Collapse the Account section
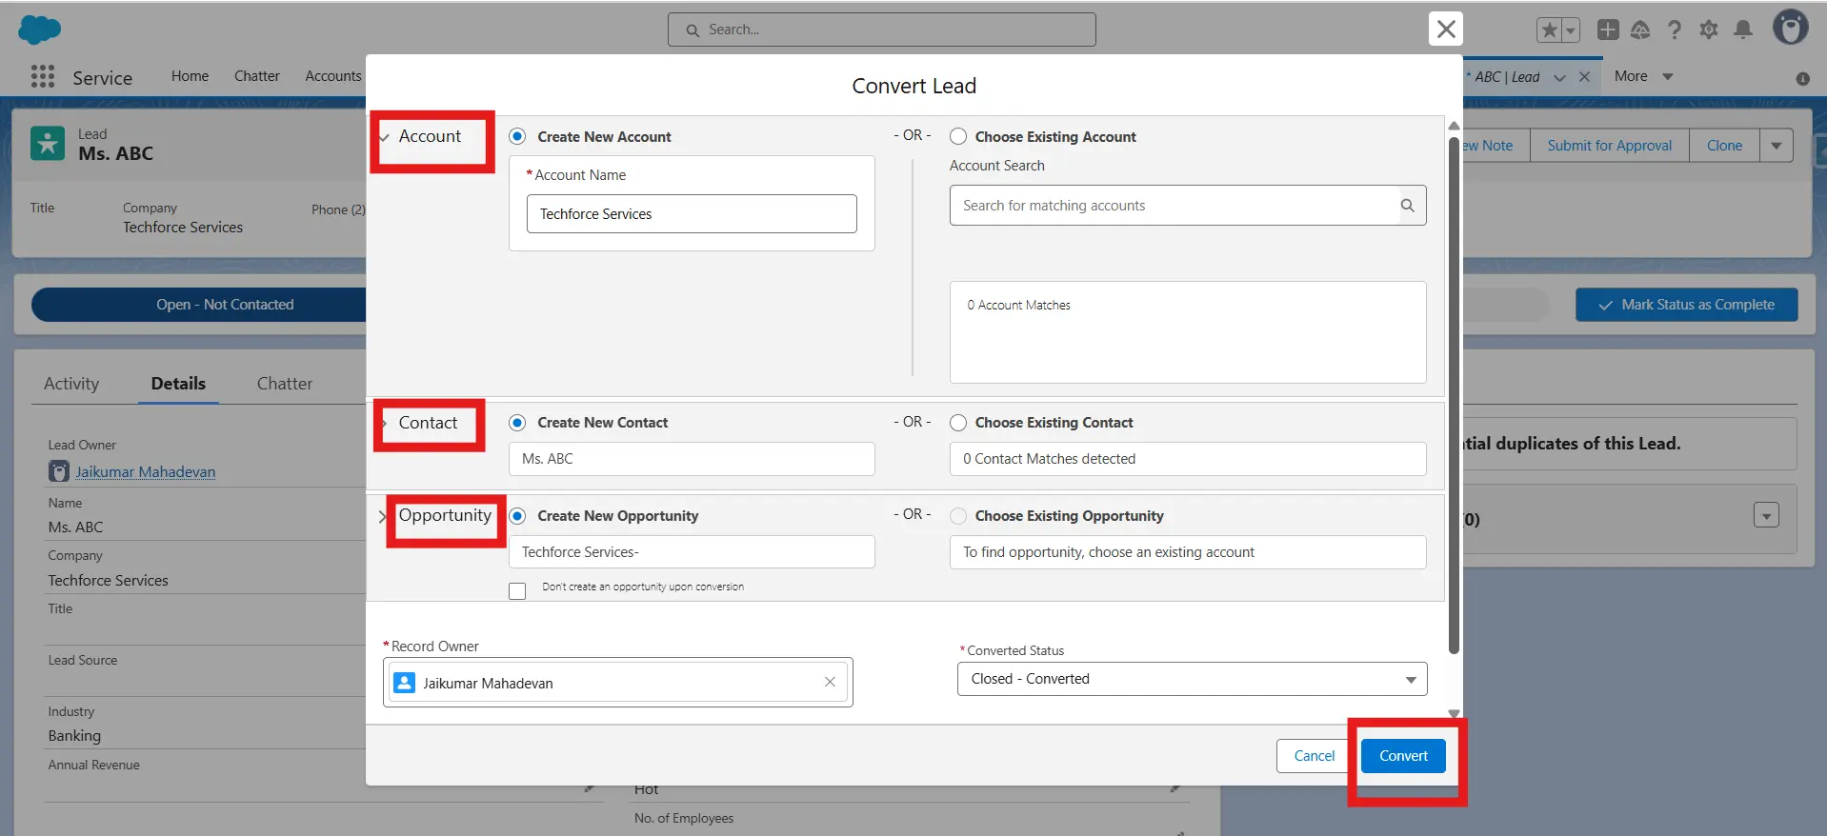 (385, 137)
